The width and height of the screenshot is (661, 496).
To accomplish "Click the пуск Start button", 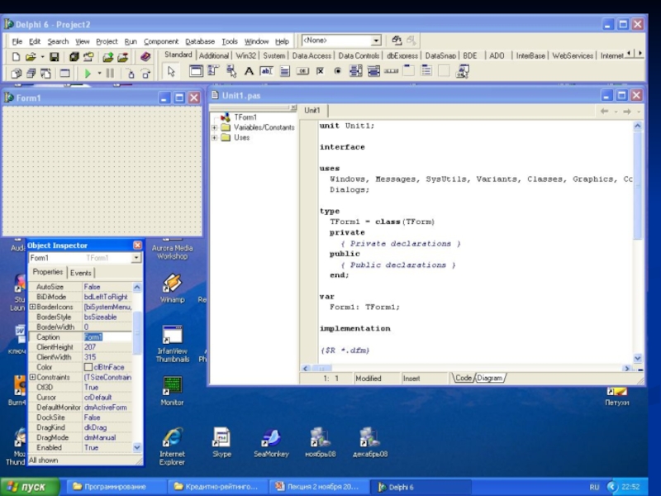I will pos(31,487).
